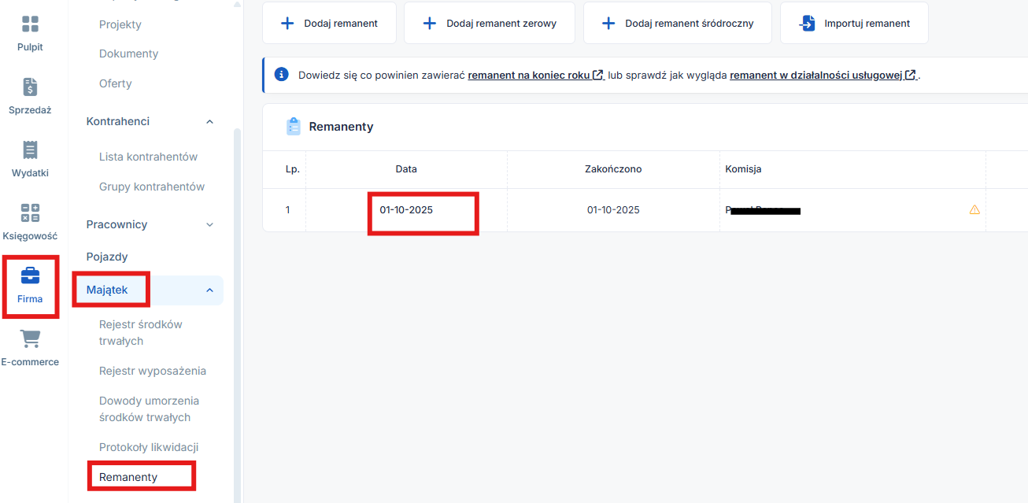Screen dimensions: 1028x503
Task: Expand the Pracownicy section chevron
Action: (209, 224)
